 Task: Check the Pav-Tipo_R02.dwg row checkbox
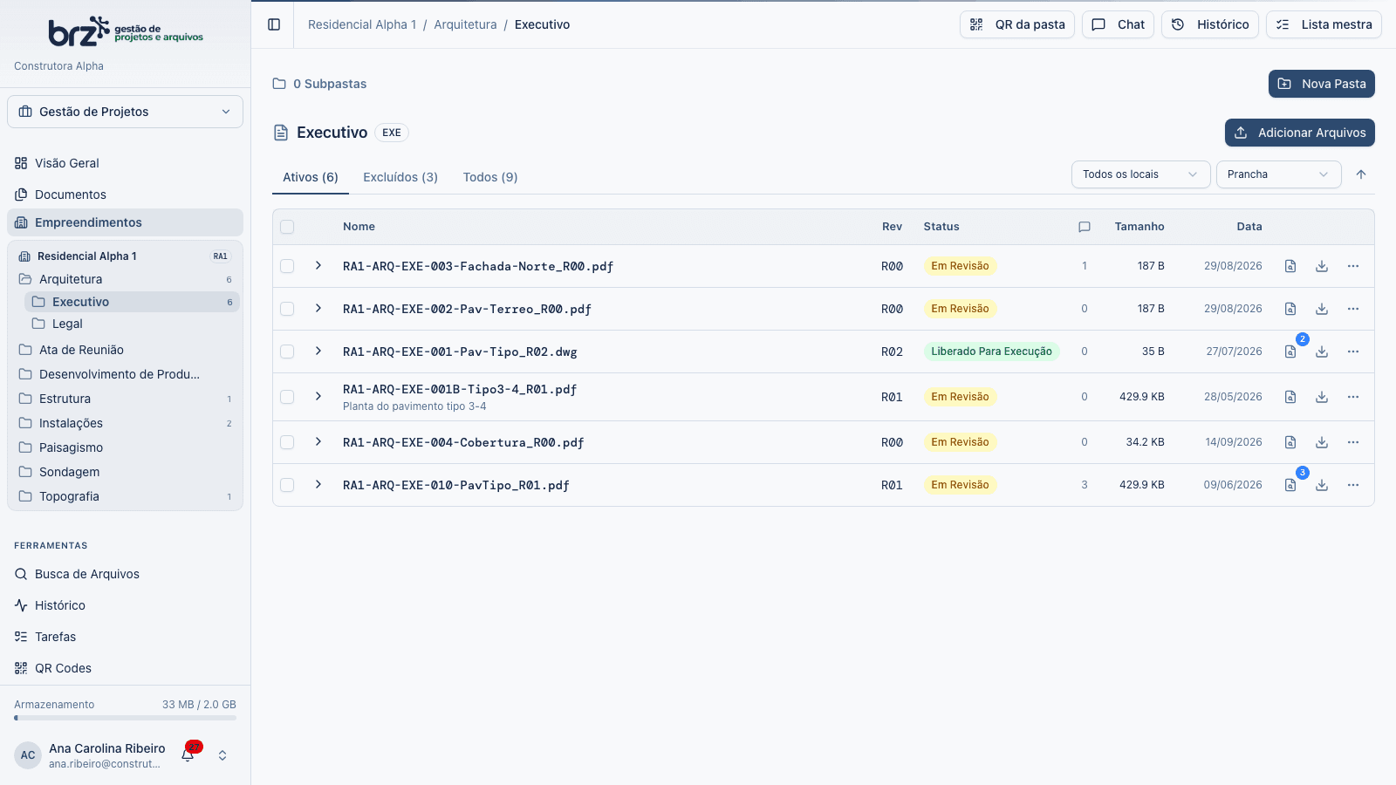click(287, 352)
